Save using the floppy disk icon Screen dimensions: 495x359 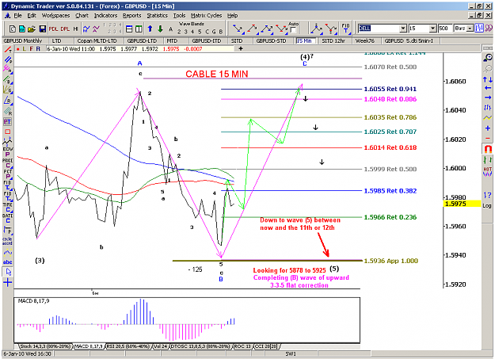click(42, 29)
